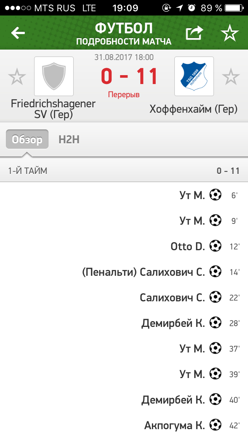Select scorer Otto D.
The width and height of the screenshot is (248, 440).
pyautogui.click(x=188, y=246)
